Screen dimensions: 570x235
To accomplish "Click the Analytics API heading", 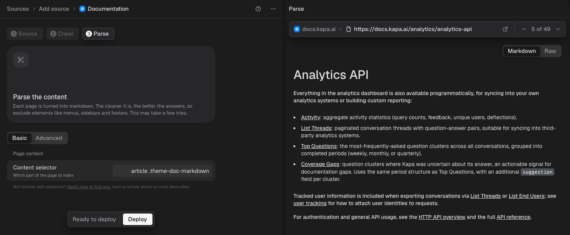I will (331, 74).
